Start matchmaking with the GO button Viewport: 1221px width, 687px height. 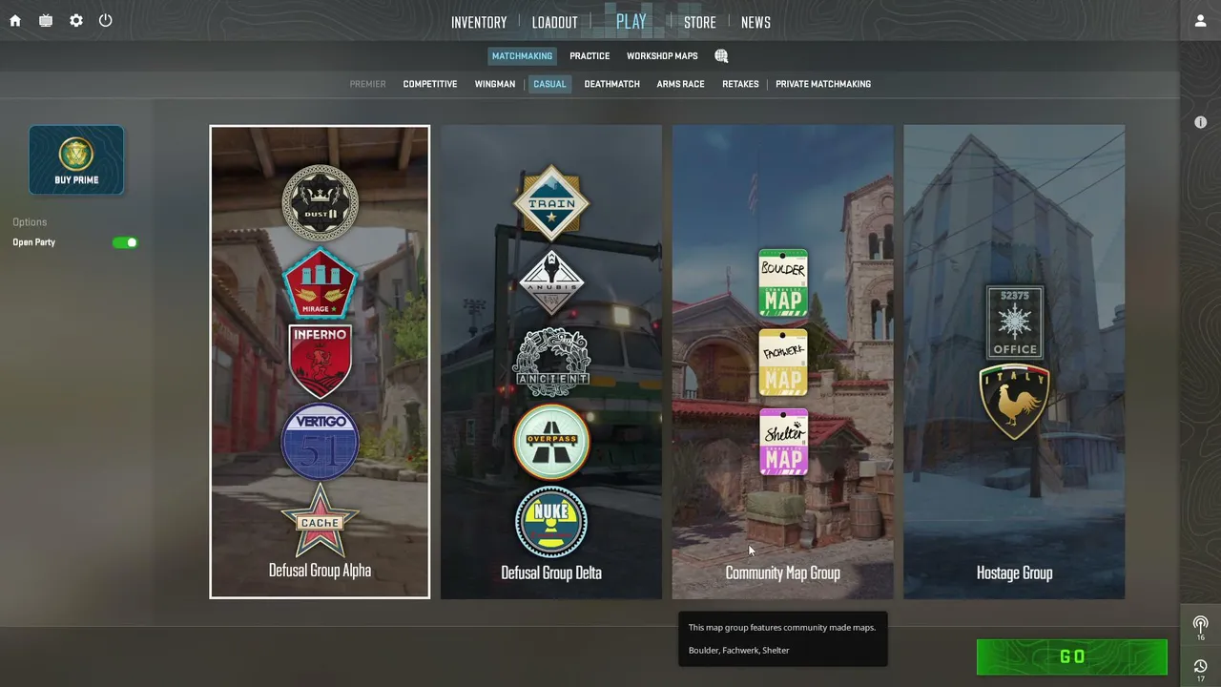[x=1072, y=656]
